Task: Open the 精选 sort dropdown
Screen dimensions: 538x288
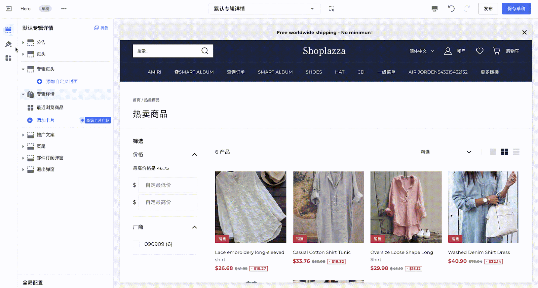Action: pyautogui.click(x=446, y=152)
